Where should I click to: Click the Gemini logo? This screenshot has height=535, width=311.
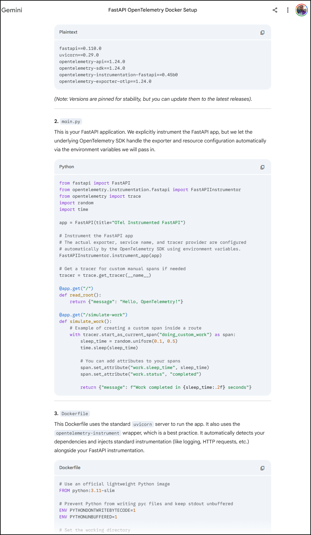[x=12, y=10]
